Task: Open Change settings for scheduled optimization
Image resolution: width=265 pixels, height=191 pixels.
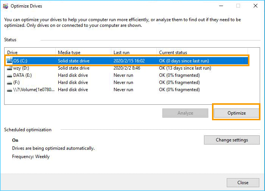Action: [x=232, y=140]
